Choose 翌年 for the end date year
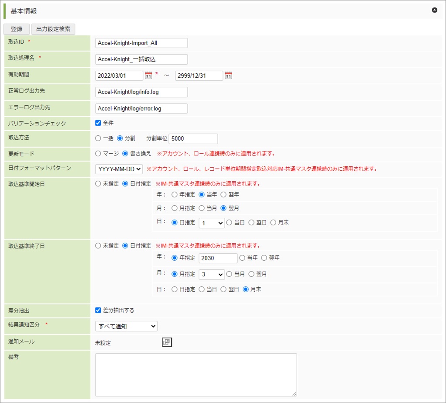This screenshot has width=446, height=403. pyautogui.click(x=264, y=258)
